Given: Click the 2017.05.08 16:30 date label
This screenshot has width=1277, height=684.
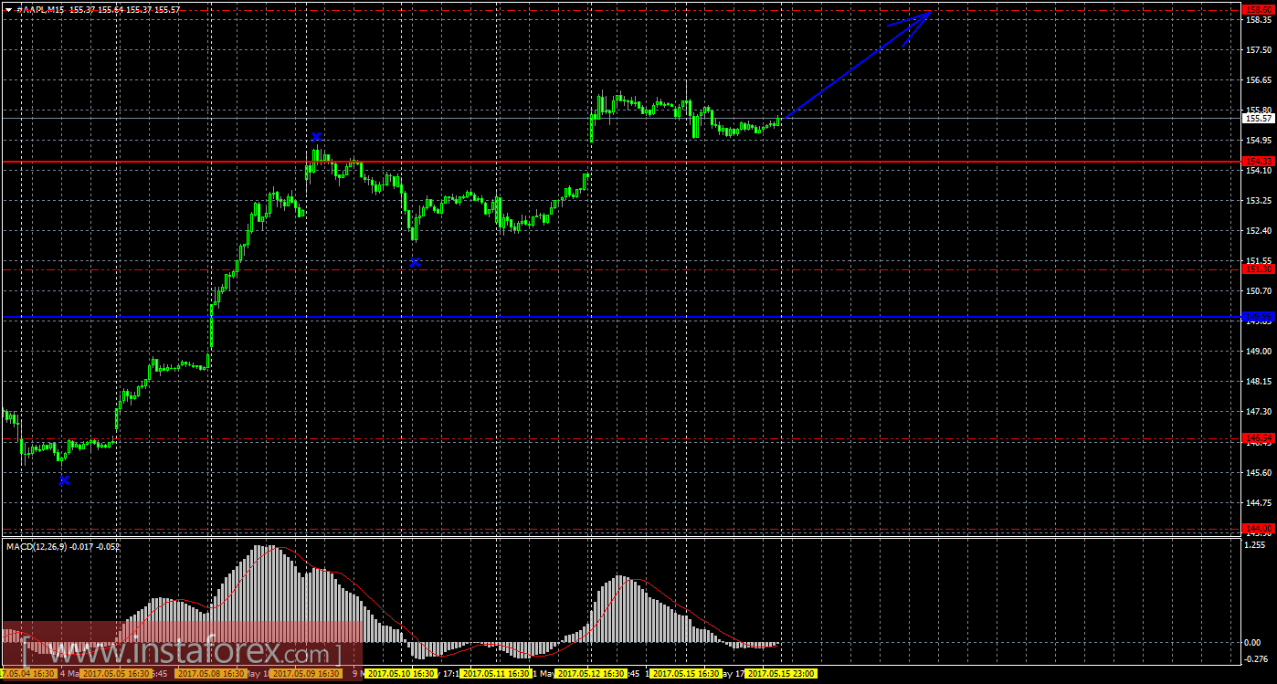Looking at the screenshot, I should [x=211, y=674].
